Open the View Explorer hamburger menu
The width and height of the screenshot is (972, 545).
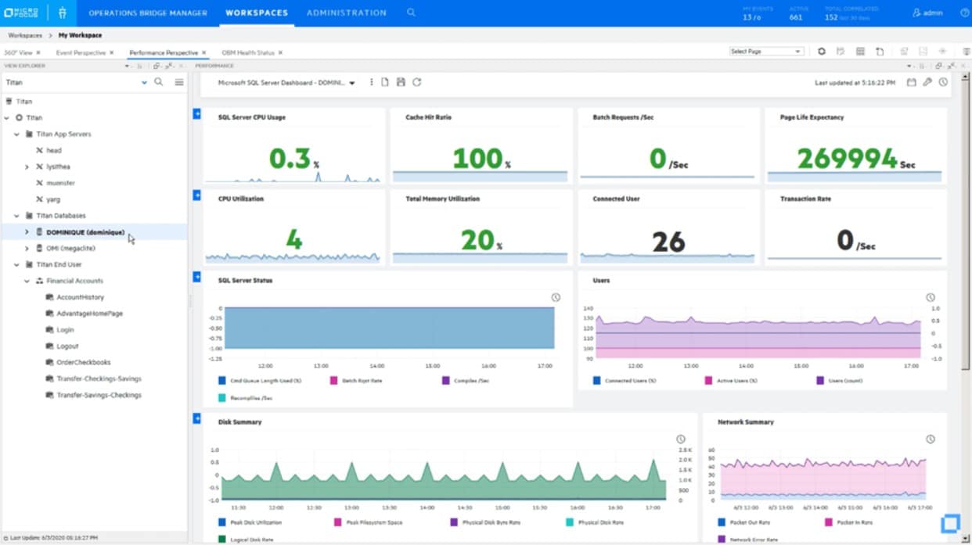click(x=179, y=82)
